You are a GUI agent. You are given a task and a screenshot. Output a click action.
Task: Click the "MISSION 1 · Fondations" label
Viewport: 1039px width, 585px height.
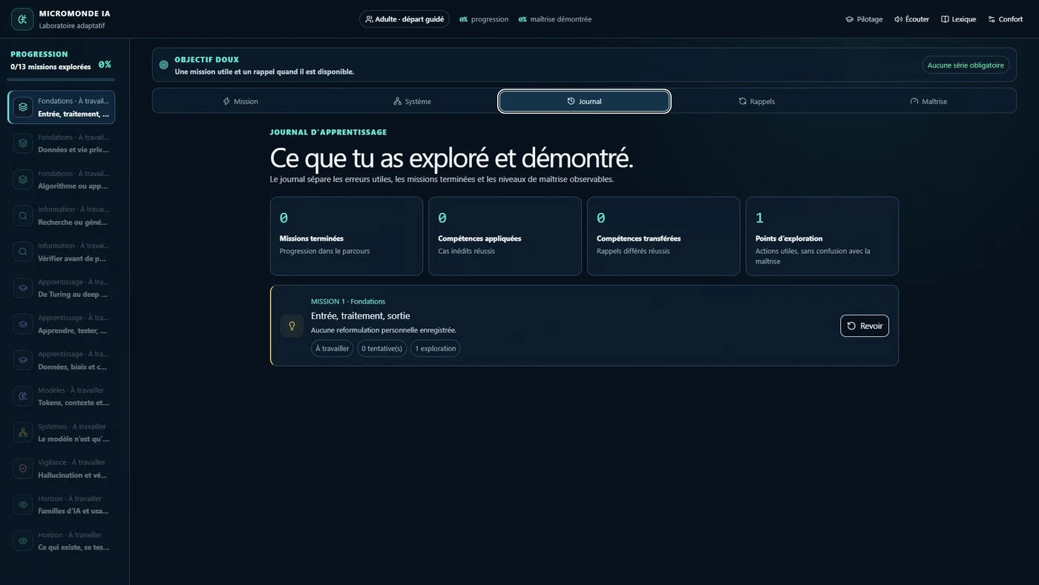[348, 301]
